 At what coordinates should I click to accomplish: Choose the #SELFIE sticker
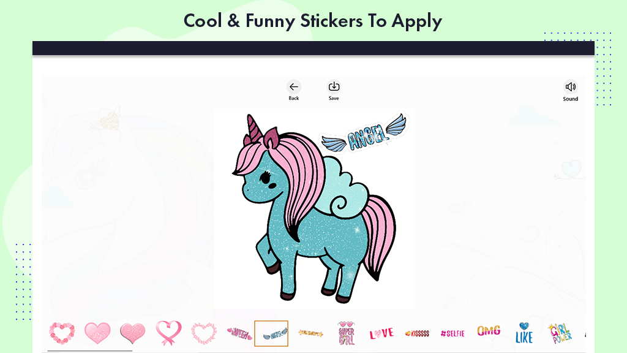tap(452, 333)
